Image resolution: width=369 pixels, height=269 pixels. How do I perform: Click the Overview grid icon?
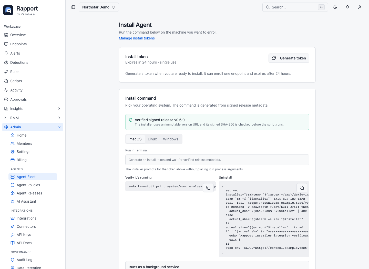point(6,35)
